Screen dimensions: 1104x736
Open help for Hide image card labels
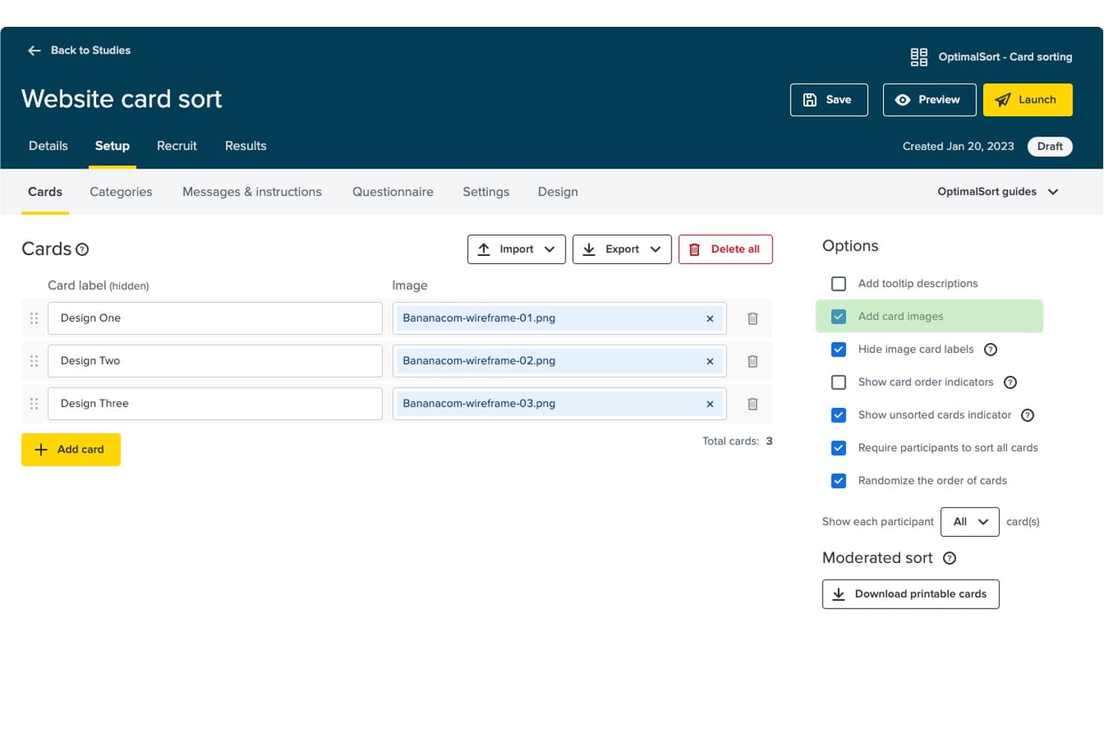[991, 350]
